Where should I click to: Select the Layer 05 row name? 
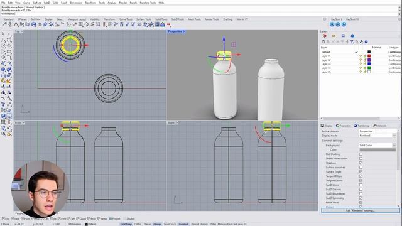tap(326, 72)
